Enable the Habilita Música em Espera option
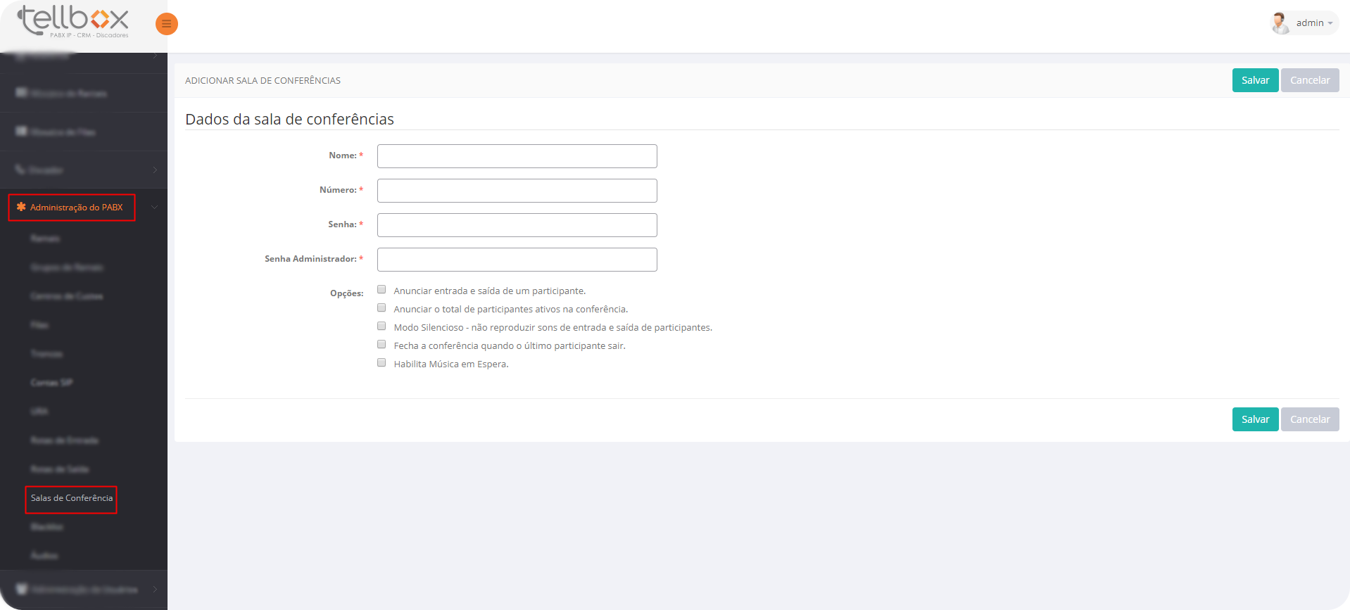1350x610 pixels. (381, 363)
